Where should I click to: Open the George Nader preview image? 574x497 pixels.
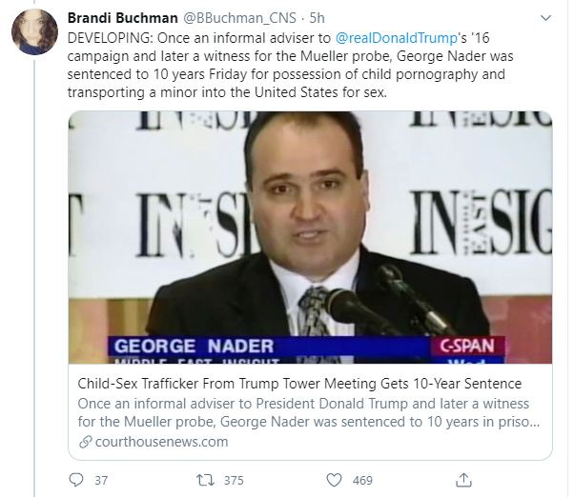pos(310,219)
